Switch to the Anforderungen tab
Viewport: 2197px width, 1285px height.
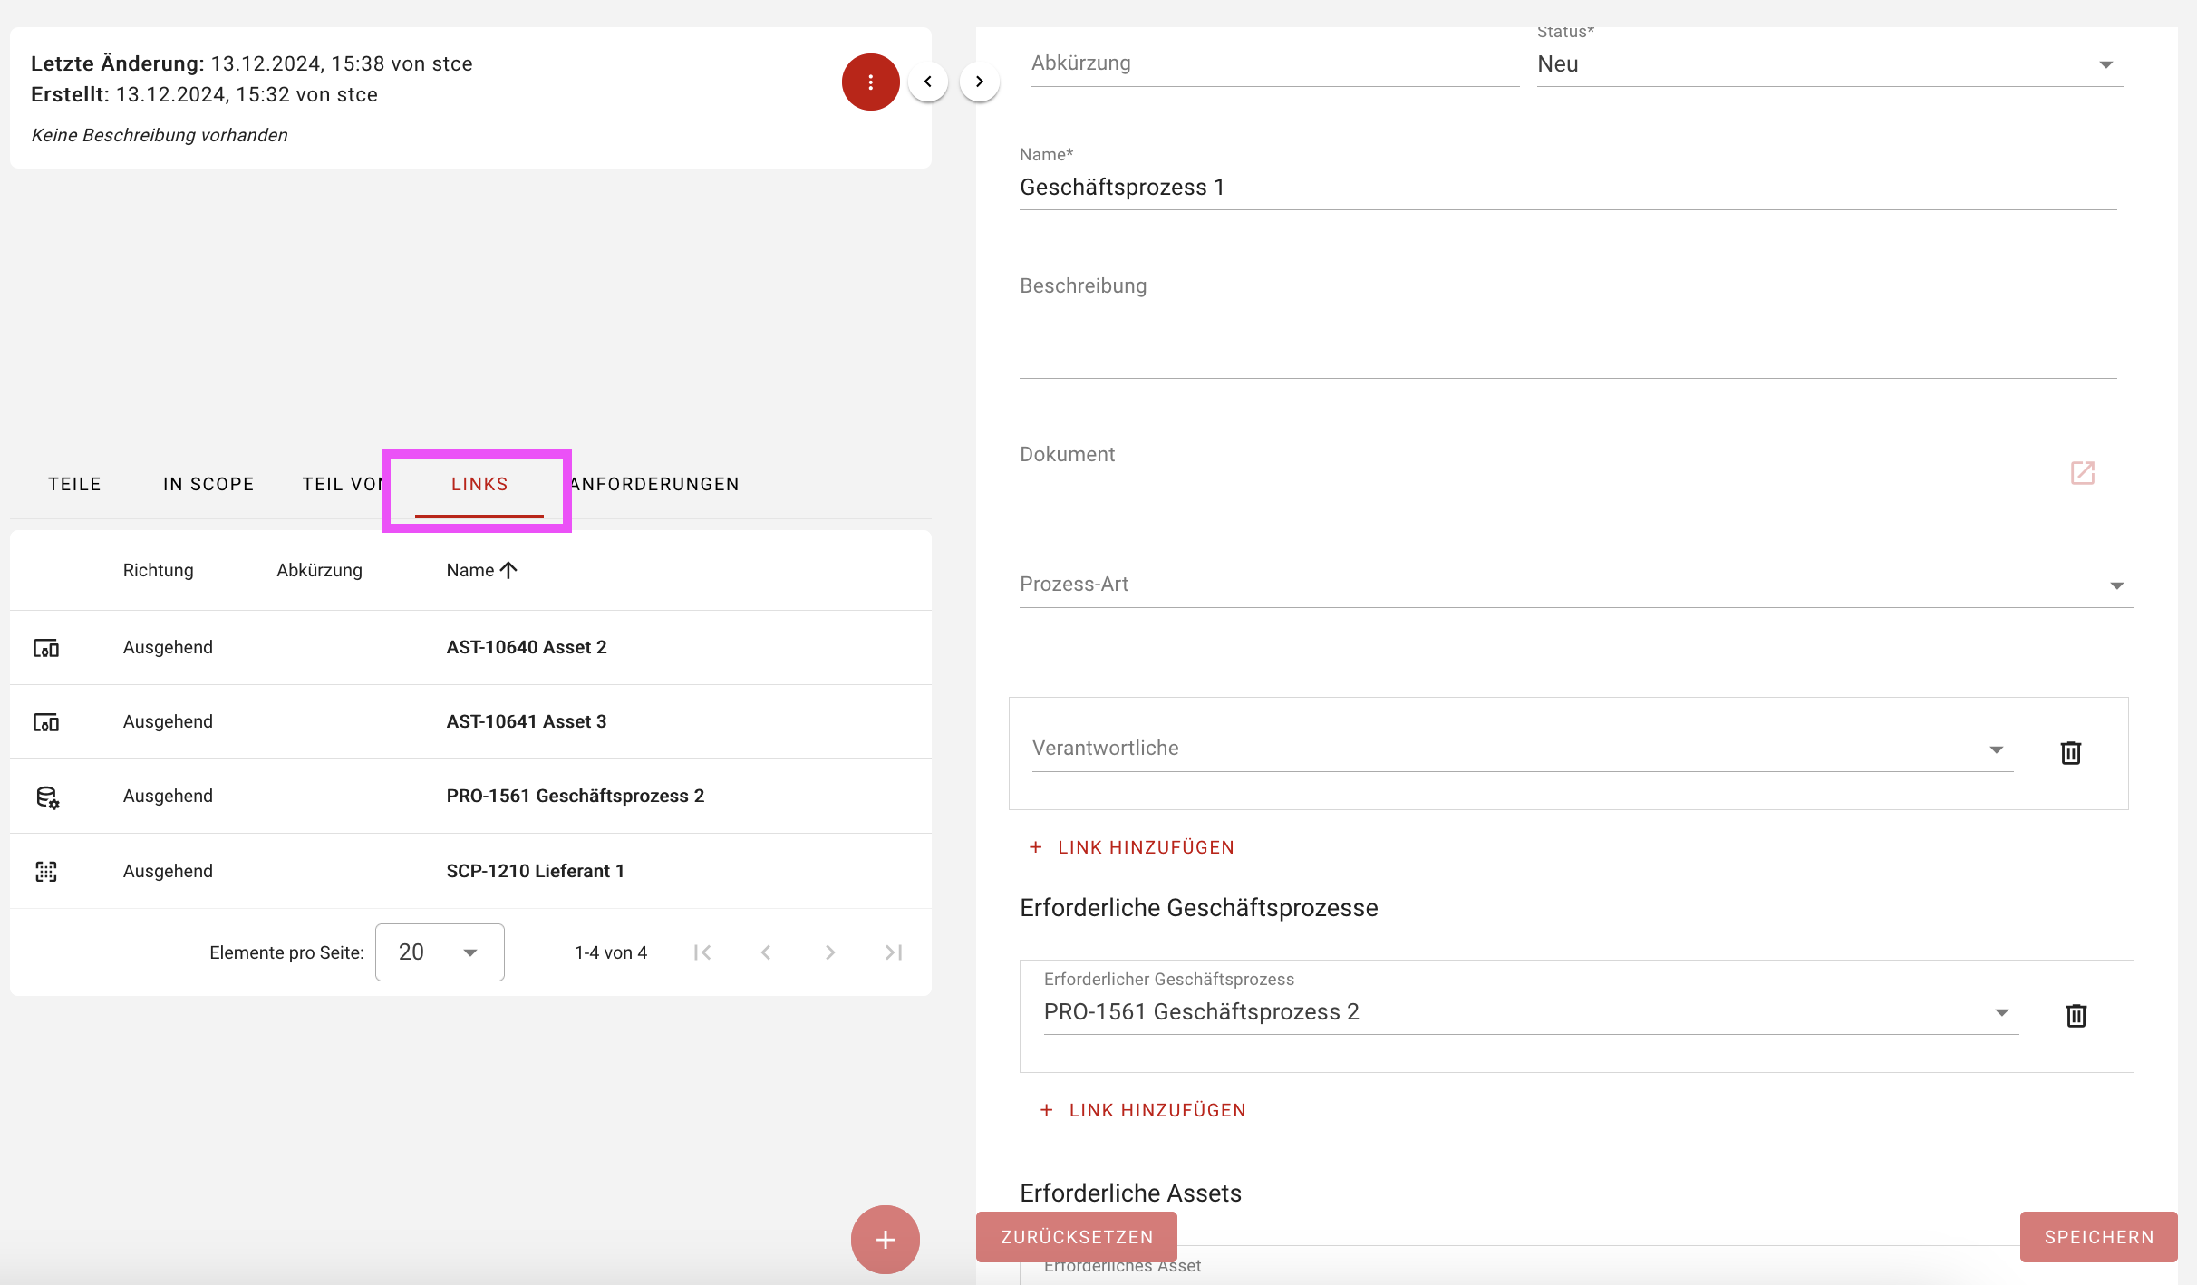(654, 484)
